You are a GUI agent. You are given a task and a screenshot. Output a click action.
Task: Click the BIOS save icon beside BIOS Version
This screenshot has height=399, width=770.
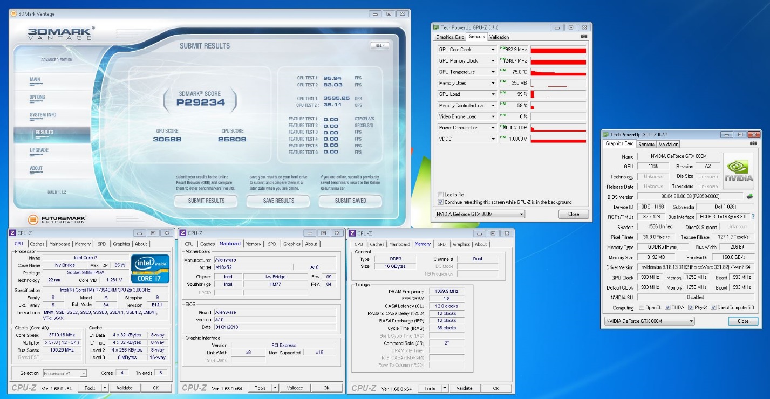point(749,197)
